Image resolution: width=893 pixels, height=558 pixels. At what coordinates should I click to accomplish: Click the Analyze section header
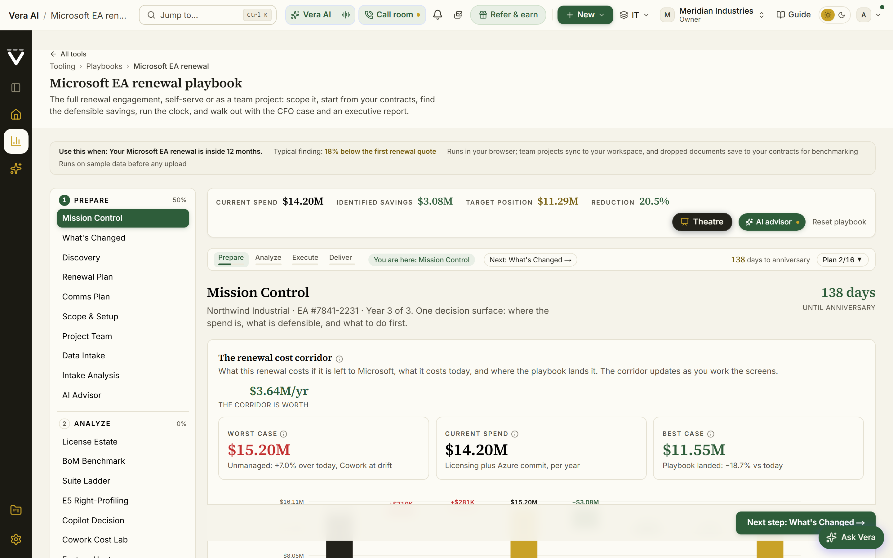click(x=123, y=424)
